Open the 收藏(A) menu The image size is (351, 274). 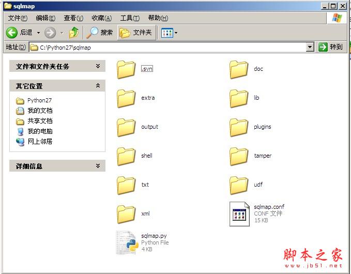click(102, 18)
